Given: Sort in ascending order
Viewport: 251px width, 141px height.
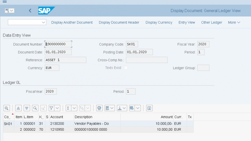Looking at the screenshot, I should [18, 108].
